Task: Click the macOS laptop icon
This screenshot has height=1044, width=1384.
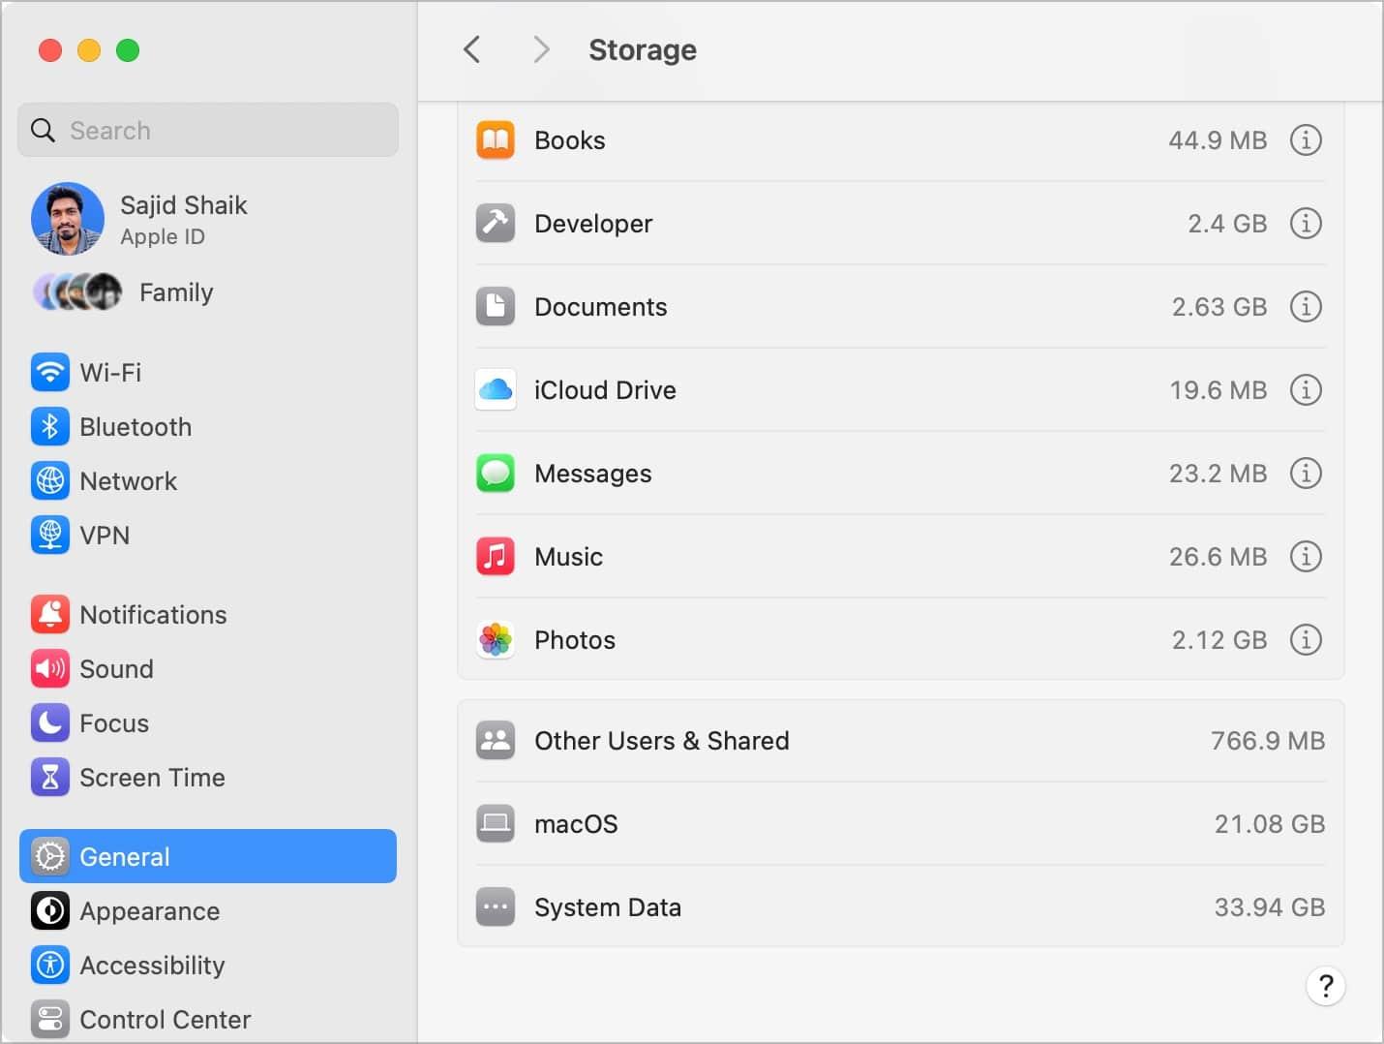Action: 496,824
